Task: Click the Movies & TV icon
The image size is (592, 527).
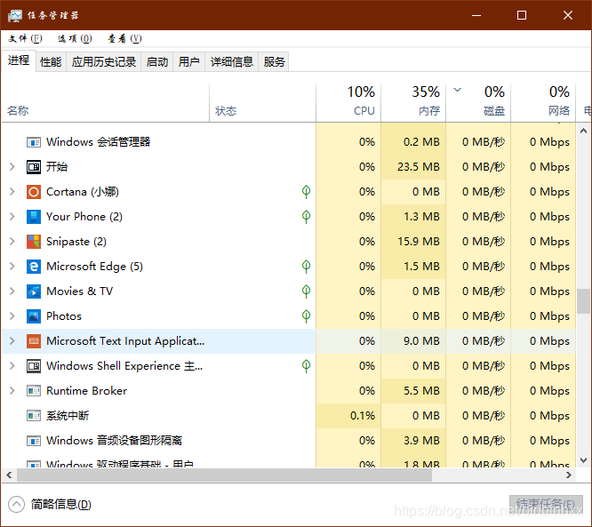Action: 34,291
